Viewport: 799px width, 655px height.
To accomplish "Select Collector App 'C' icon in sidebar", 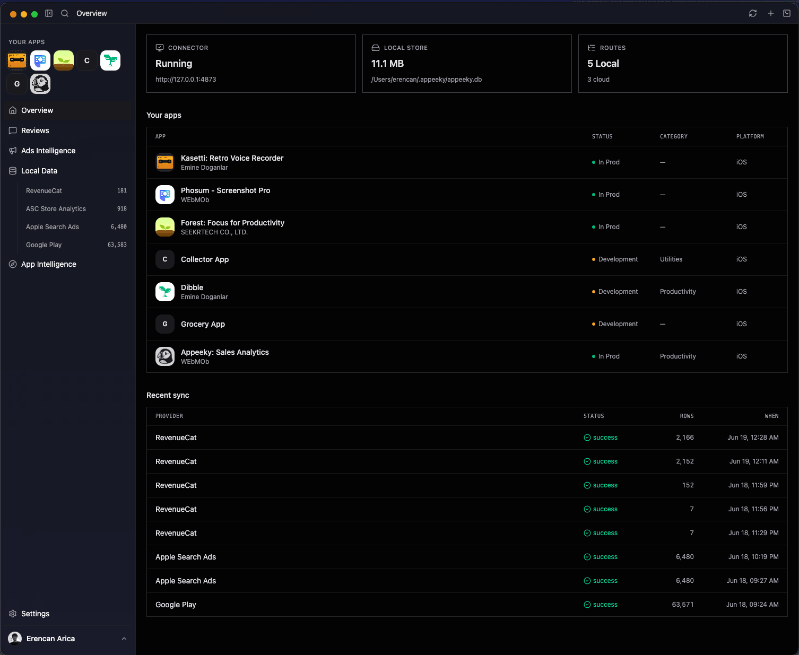I will pos(87,60).
